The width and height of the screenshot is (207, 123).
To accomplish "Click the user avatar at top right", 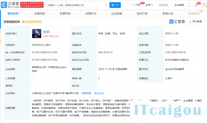I will tap(204, 5).
